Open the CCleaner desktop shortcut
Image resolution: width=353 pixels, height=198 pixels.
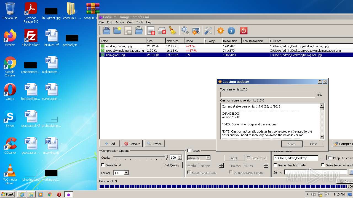10,145
